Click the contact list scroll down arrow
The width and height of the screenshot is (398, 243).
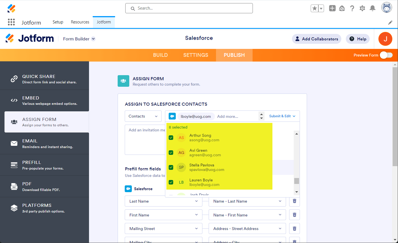[x=297, y=192]
